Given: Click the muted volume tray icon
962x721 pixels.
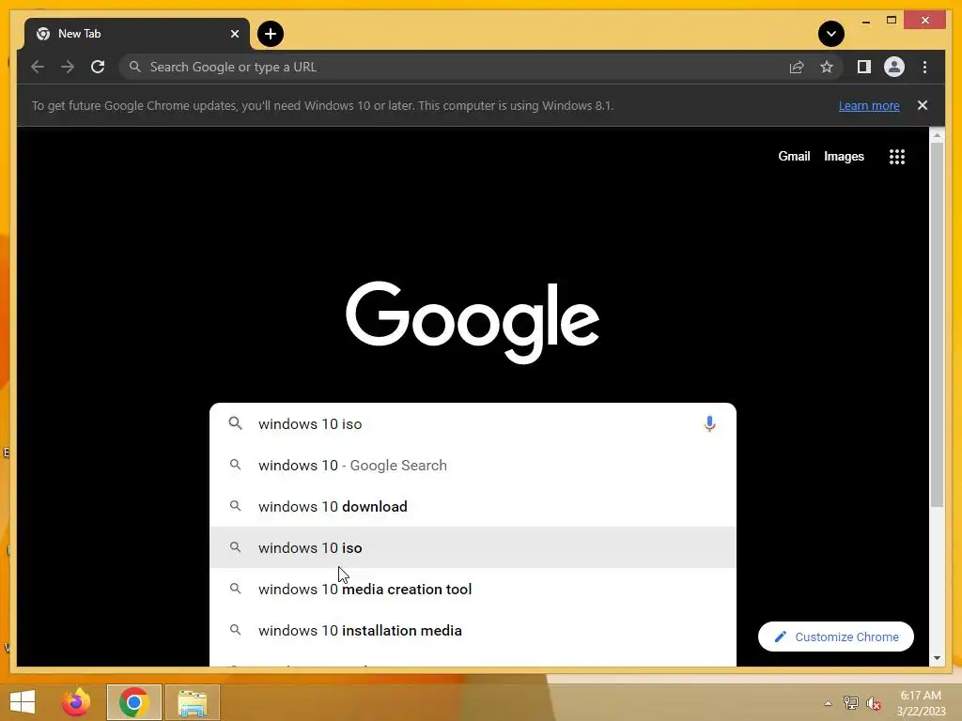Looking at the screenshot, I should click(874, 703).
